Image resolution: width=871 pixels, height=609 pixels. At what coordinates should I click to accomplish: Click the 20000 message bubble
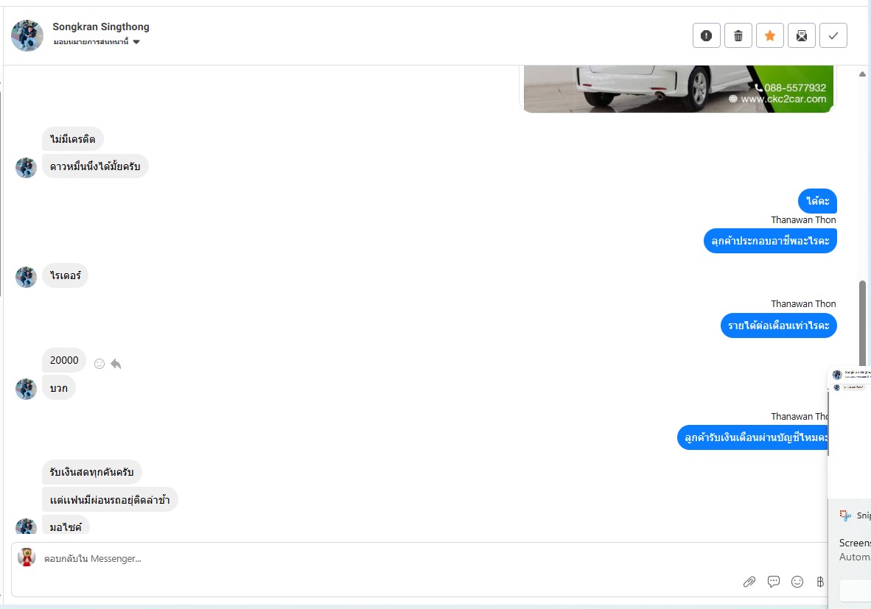(x=64, y=360)
